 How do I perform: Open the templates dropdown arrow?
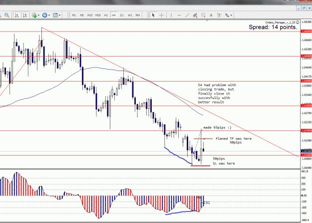point(59,15)
